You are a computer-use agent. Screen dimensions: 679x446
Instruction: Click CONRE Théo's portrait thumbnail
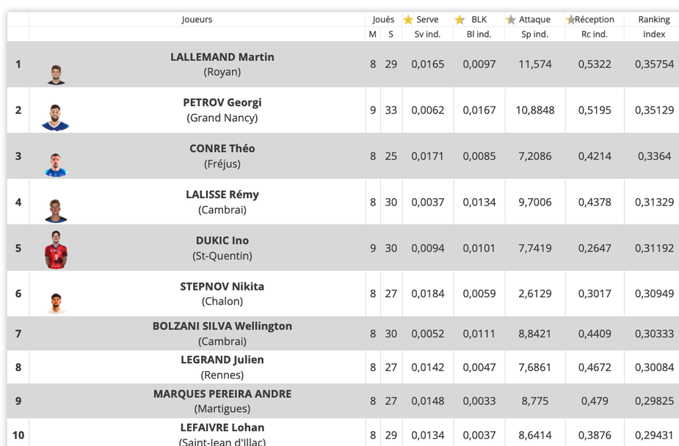tap(56, 165)
